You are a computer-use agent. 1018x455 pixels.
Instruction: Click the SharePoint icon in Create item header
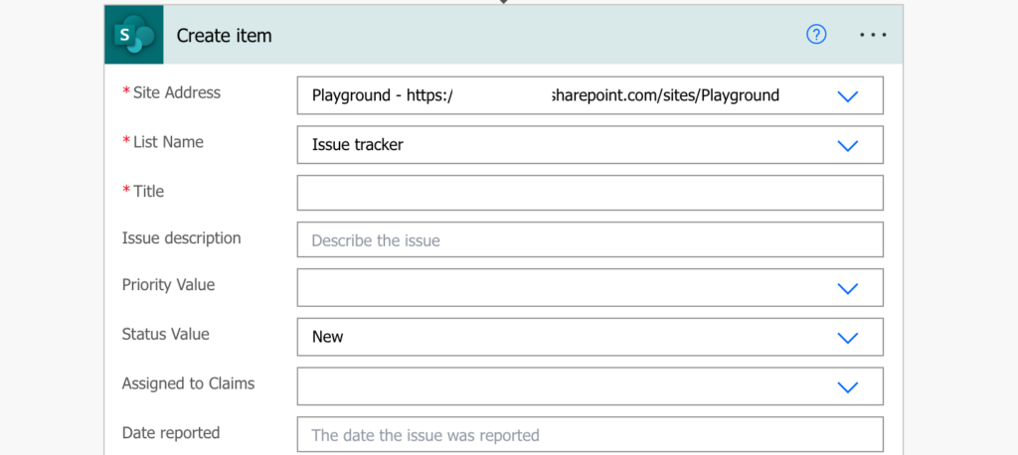pos(134,35)
